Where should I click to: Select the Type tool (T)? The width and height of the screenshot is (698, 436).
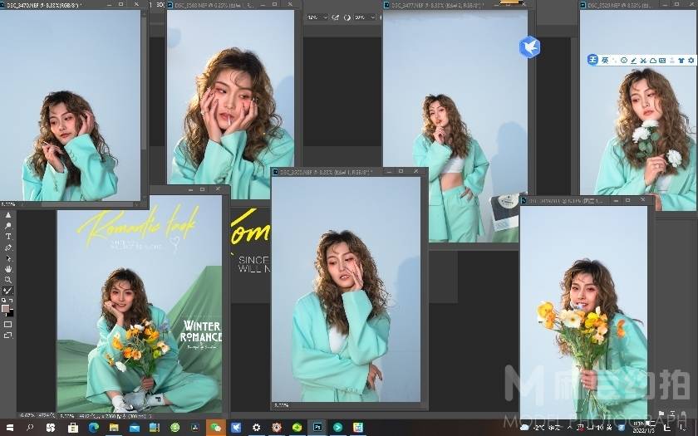[x=8, y=237]
